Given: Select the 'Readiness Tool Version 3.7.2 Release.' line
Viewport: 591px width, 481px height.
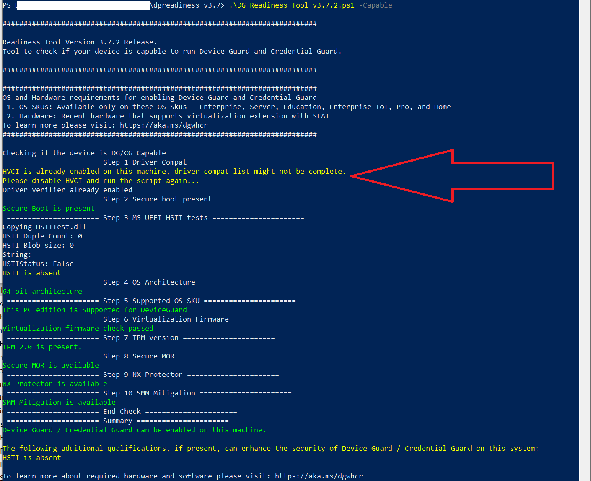Looking at the screenshot, I should pyautogui.click(x=80, y=42).
